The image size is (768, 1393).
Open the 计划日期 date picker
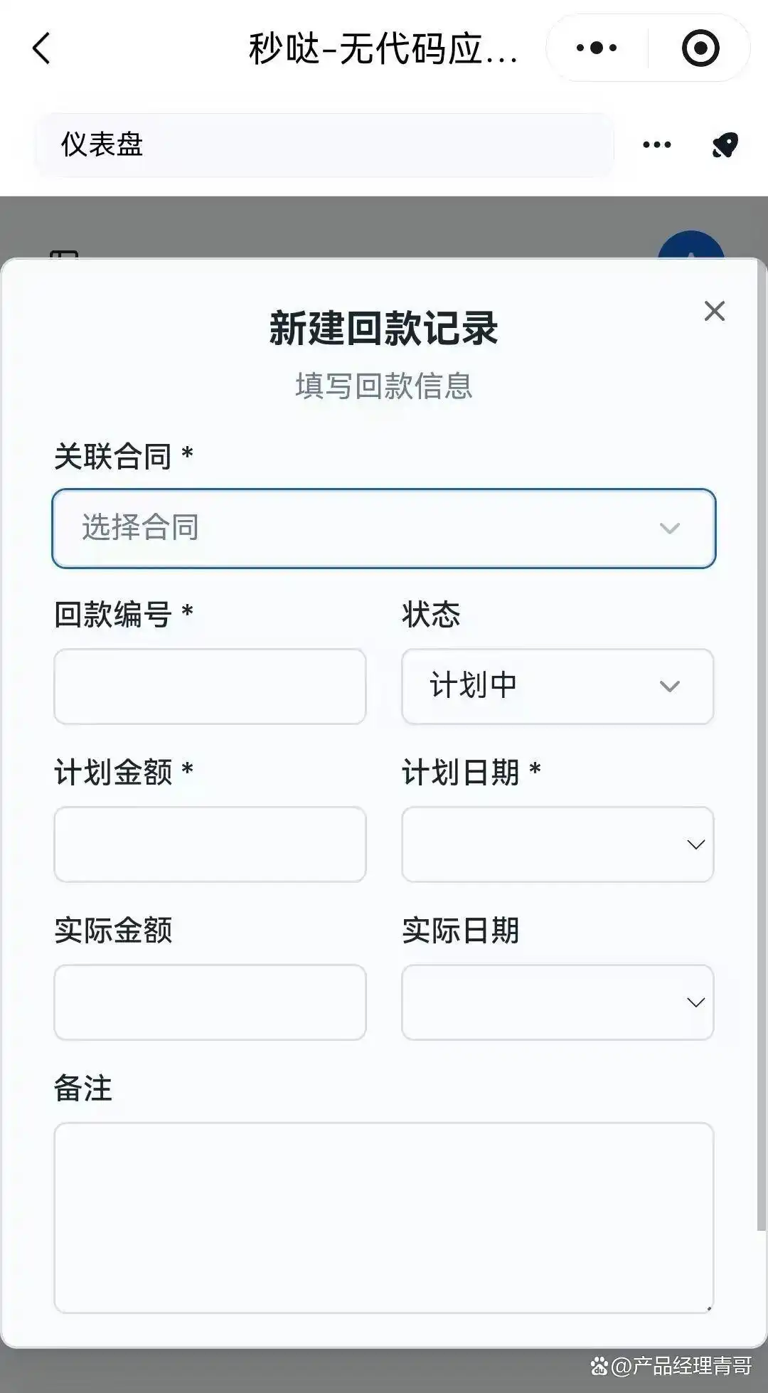(x=557, y=844)
